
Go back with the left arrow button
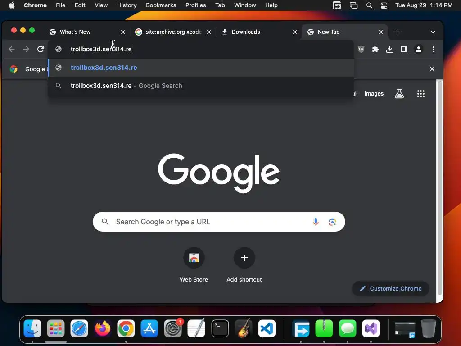pos(12,49)
